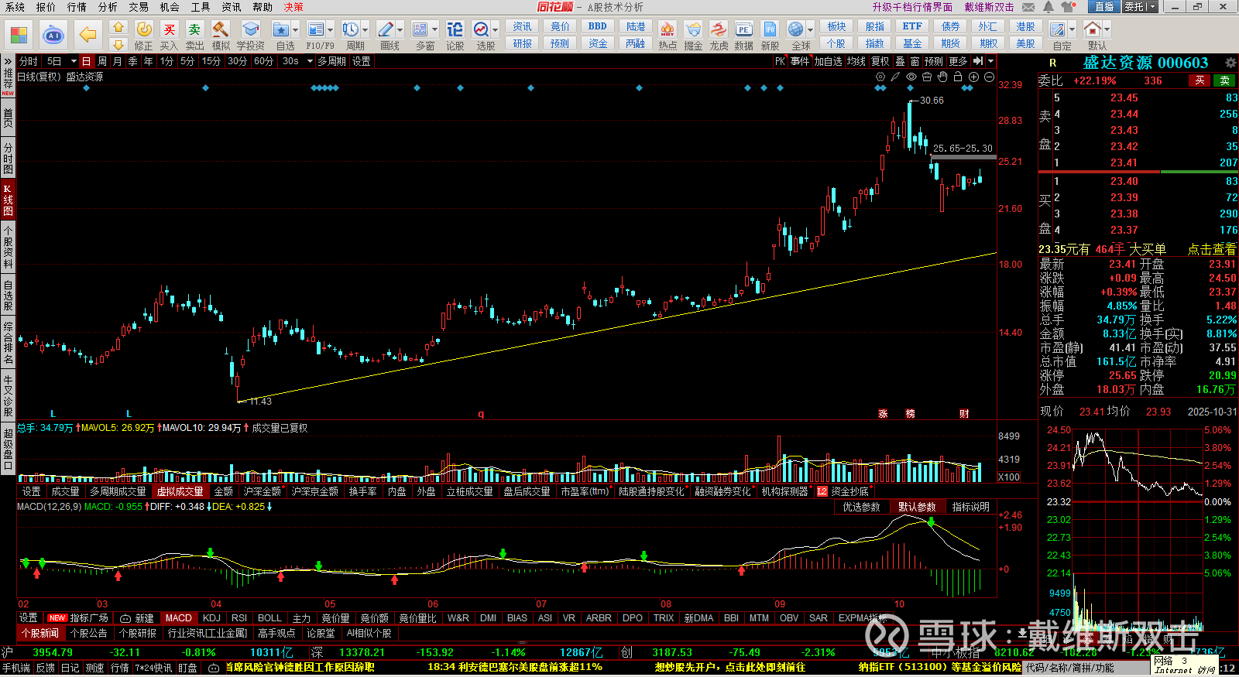Open the quote panel gear settings
Image resolution: width=1239 pixels, height=677 pixels.
click(x=1230, y=62)
